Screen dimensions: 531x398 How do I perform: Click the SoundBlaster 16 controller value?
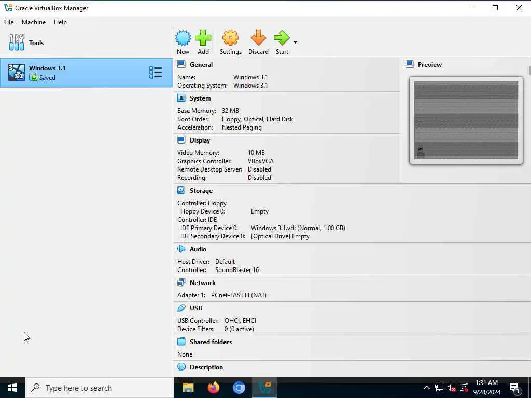[x=237, y=270]
